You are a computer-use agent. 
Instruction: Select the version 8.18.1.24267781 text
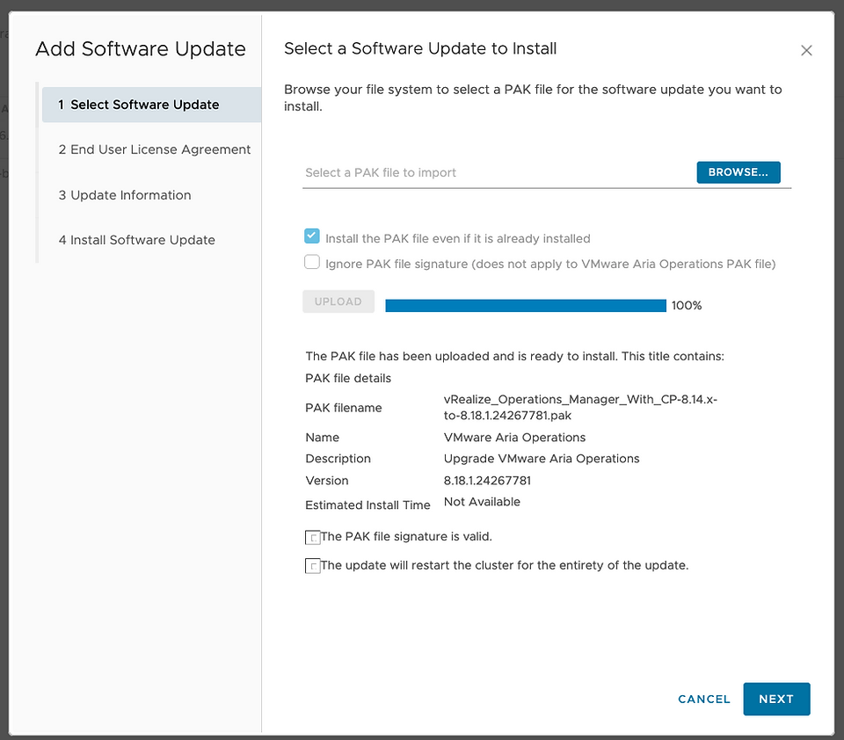487,481
